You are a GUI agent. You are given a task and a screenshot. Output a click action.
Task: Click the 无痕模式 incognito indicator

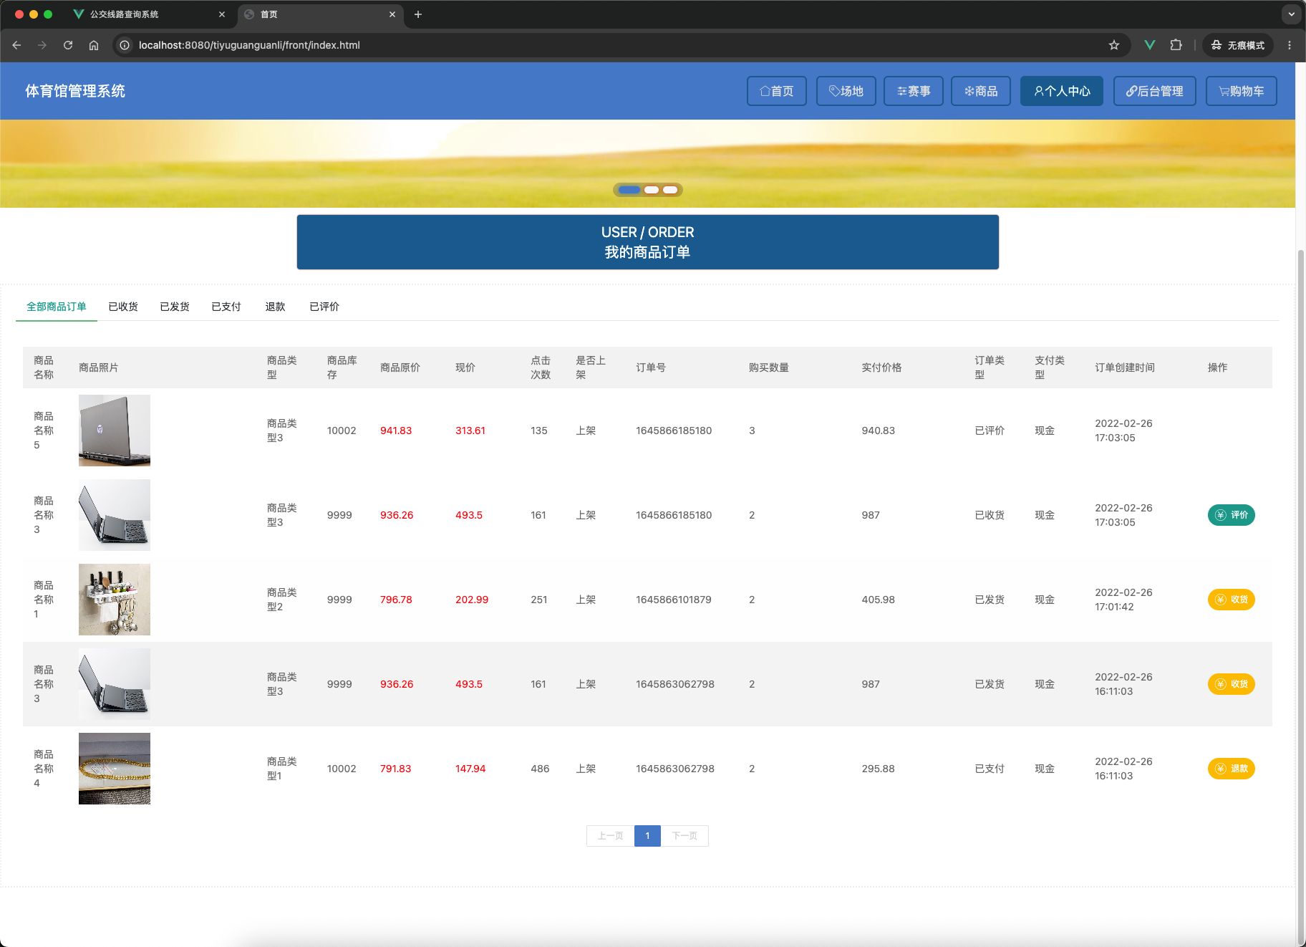point(1238,45)
